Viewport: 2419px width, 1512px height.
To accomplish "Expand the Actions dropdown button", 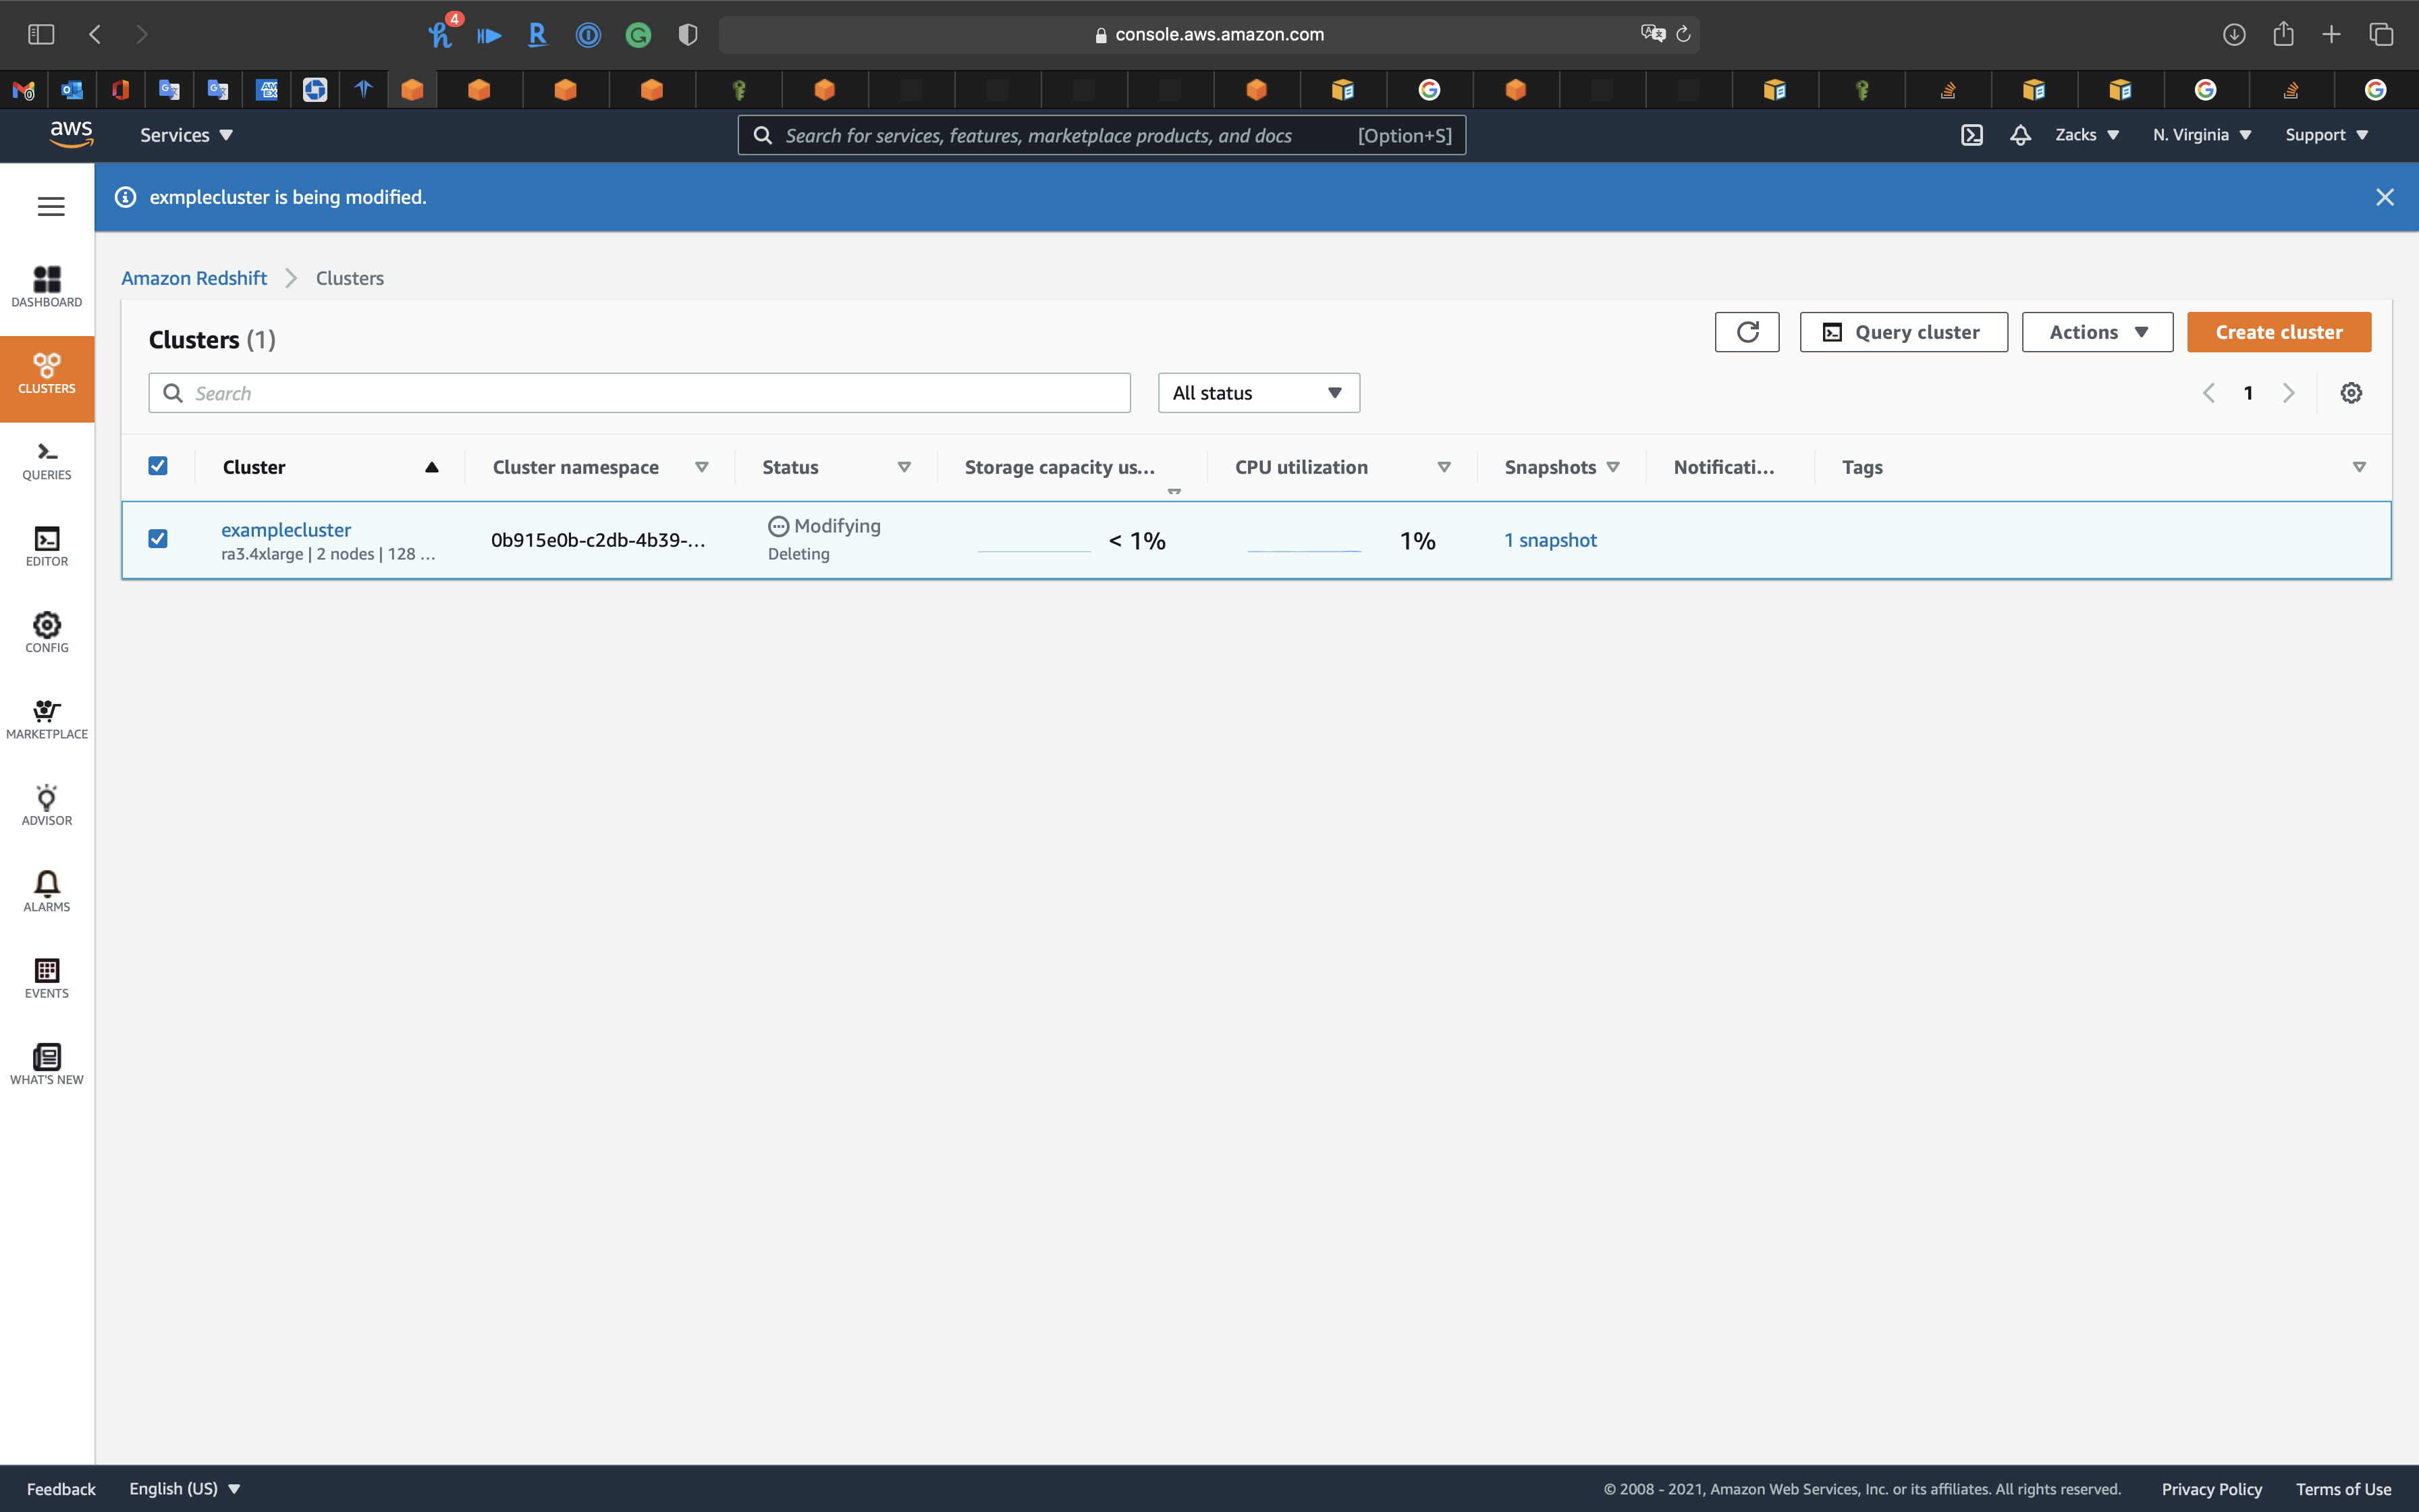I will [x=2097, y=332].
